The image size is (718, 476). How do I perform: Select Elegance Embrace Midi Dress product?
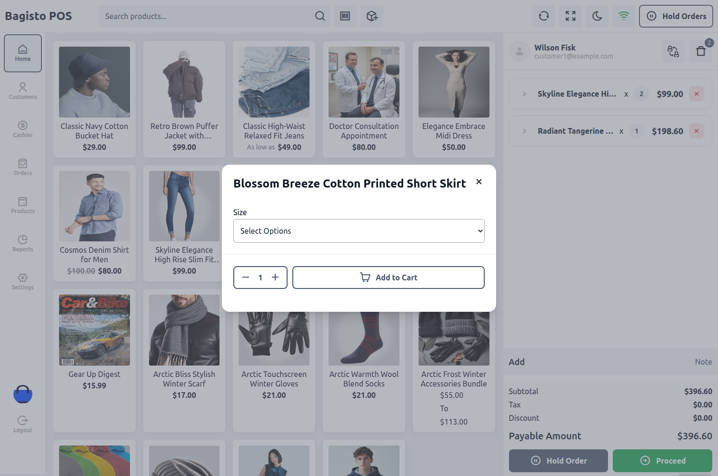pyautogui.click(x=454, y=99)
